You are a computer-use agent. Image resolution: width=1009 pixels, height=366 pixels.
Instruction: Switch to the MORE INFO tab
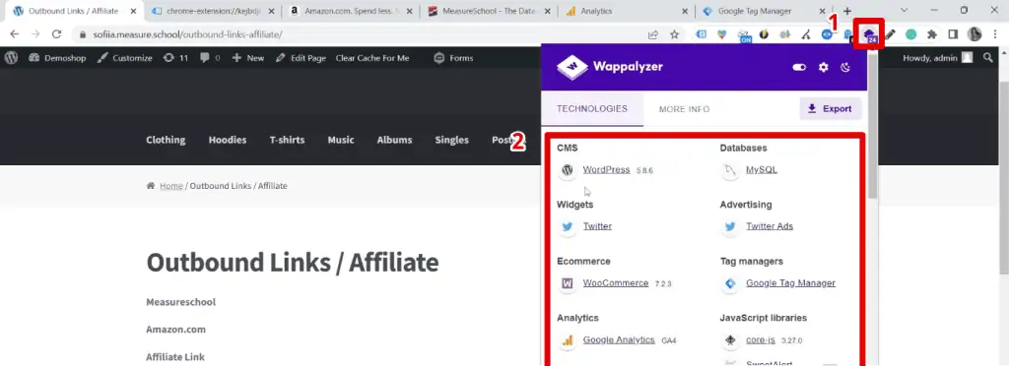pos(684,109)
